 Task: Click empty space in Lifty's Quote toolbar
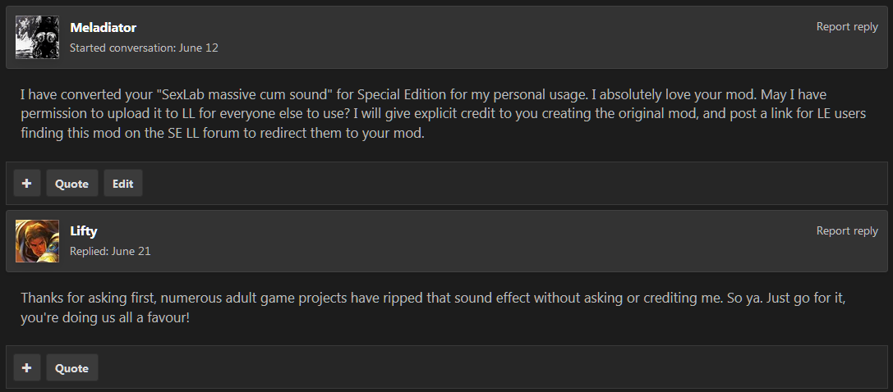point(490,367)
